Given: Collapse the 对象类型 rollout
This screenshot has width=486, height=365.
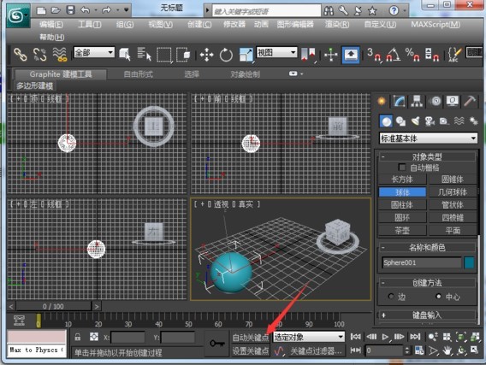Looking at the screenshot, I should (x=427, y=156).
